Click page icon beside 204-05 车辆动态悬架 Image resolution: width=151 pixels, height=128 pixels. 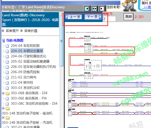coord(7,51)
